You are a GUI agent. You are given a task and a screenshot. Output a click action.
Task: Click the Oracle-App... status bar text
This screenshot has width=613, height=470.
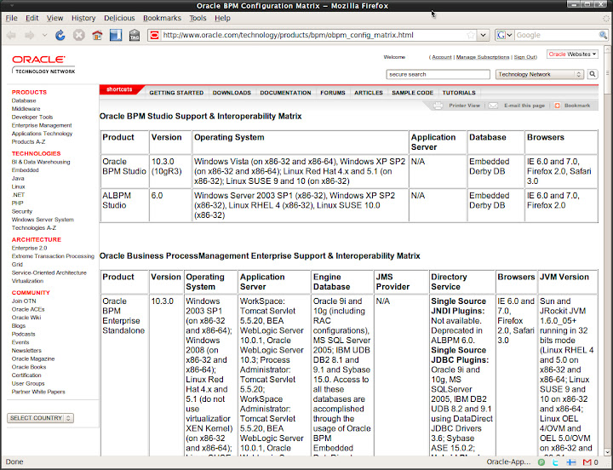tap(508, 462)
